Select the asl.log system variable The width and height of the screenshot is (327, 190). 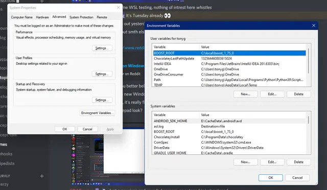point(229,126)
